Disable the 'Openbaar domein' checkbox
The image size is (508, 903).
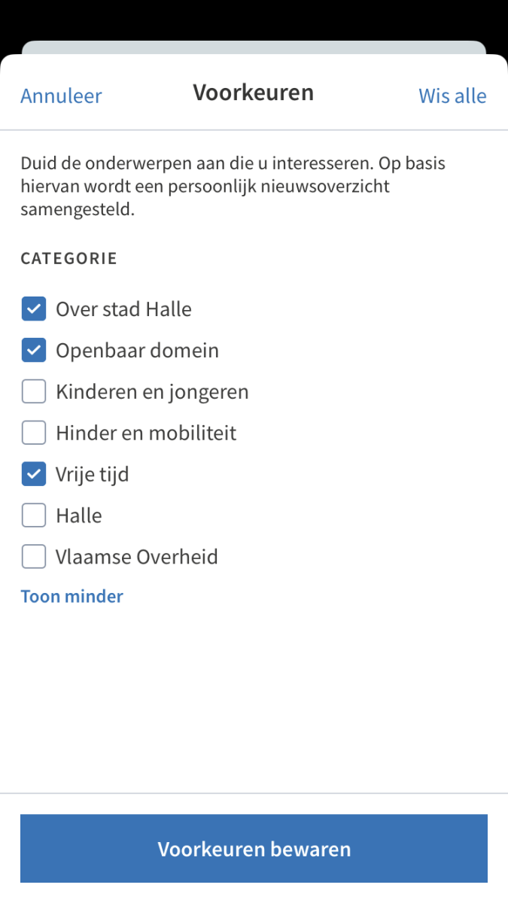33,350
